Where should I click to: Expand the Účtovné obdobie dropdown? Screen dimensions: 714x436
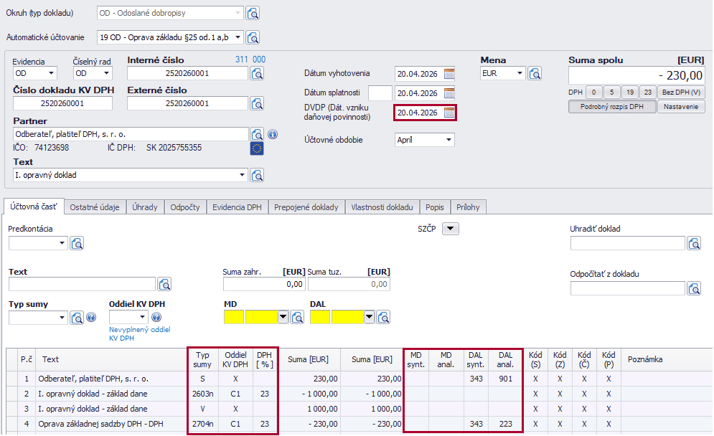(448, 140)
